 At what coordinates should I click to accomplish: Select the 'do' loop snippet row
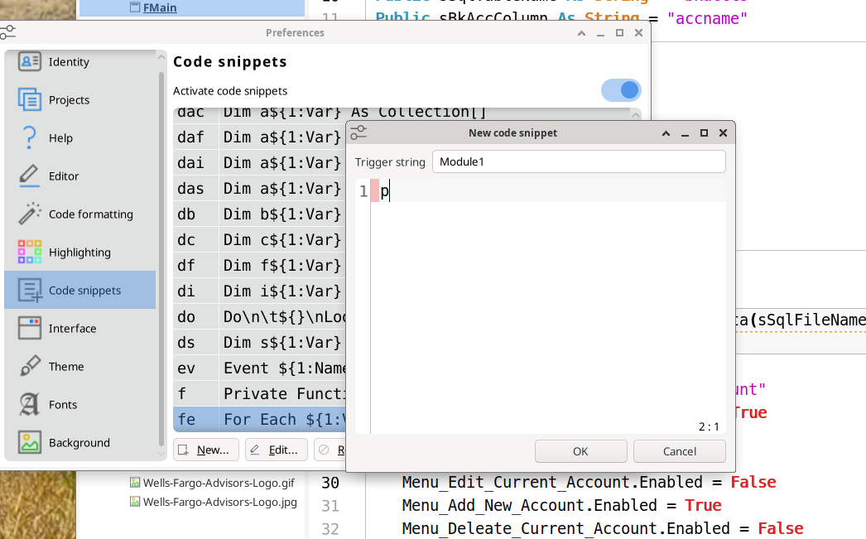(248, 316)
